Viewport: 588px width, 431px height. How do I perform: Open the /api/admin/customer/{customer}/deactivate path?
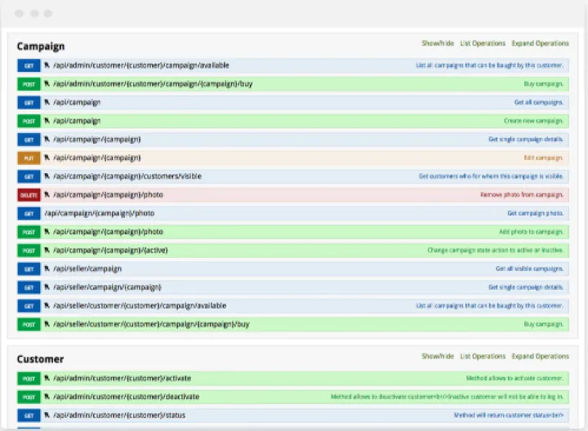point(126,397)
